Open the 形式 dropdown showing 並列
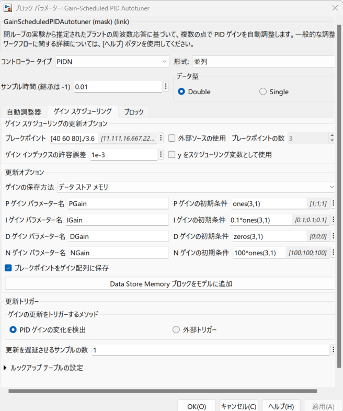 pyautogui.click(x=264, y=62)
